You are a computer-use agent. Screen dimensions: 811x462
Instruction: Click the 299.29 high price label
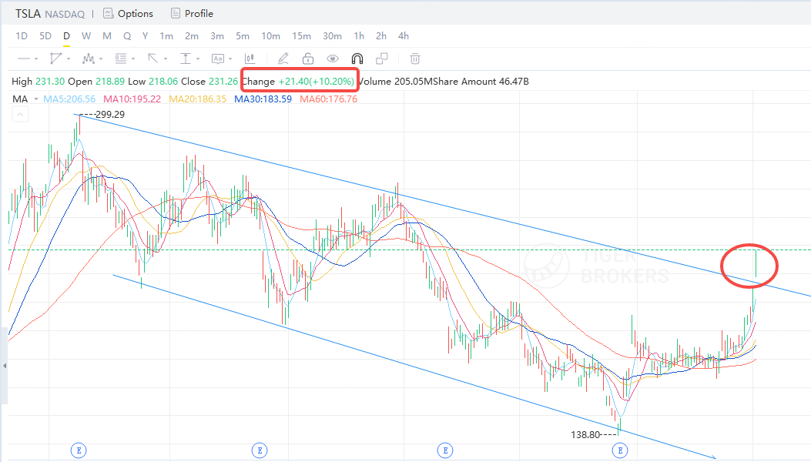(110, 114)
